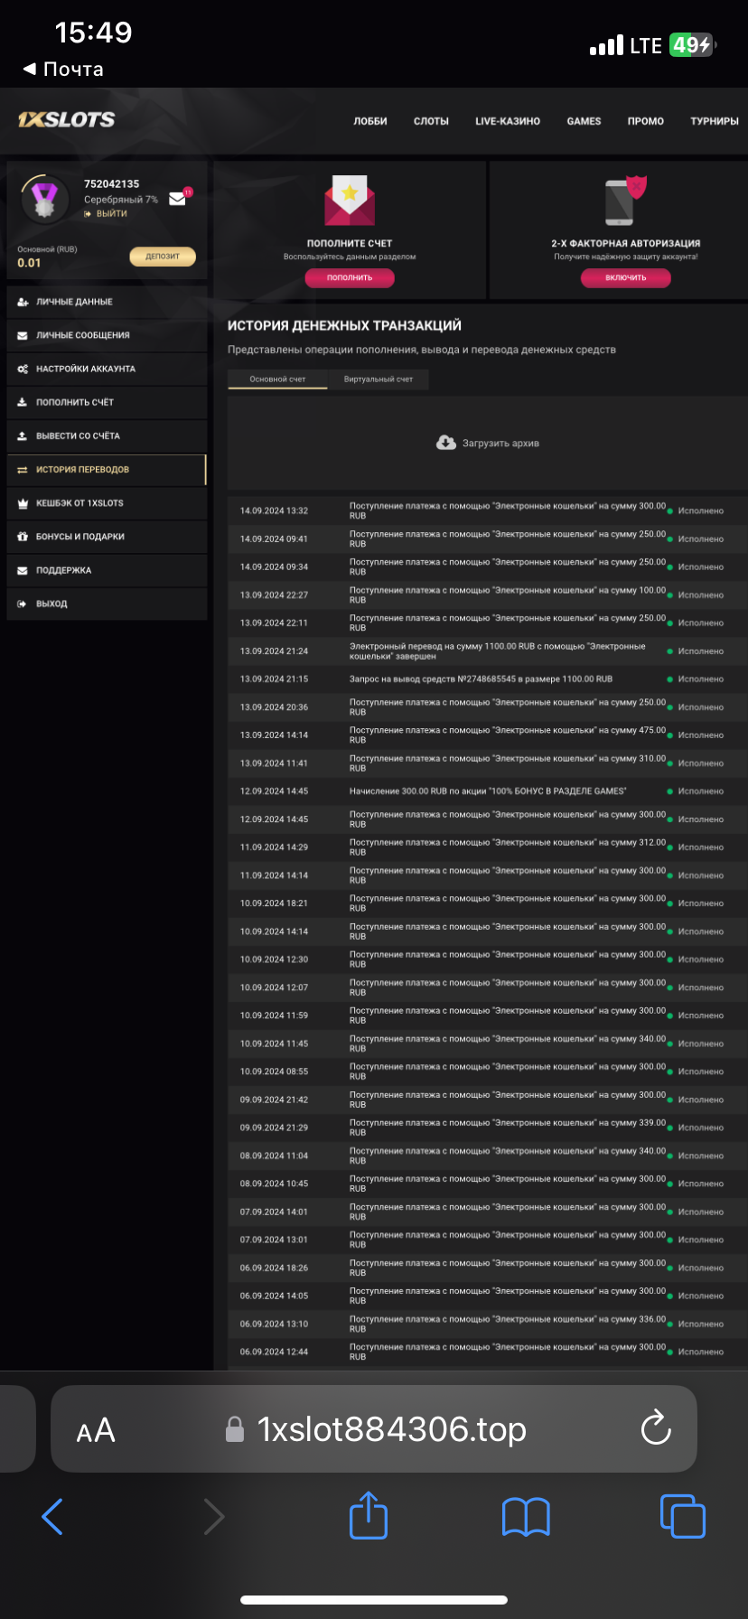
Task: Tap the Safari address bar URL
Action: pyautogui.click(x=391, y=1429)
